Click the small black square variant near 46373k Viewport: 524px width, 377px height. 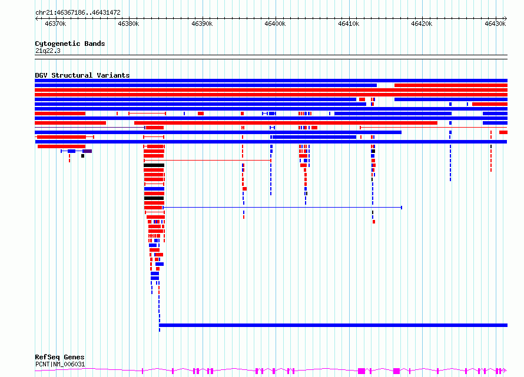[82, 156]
